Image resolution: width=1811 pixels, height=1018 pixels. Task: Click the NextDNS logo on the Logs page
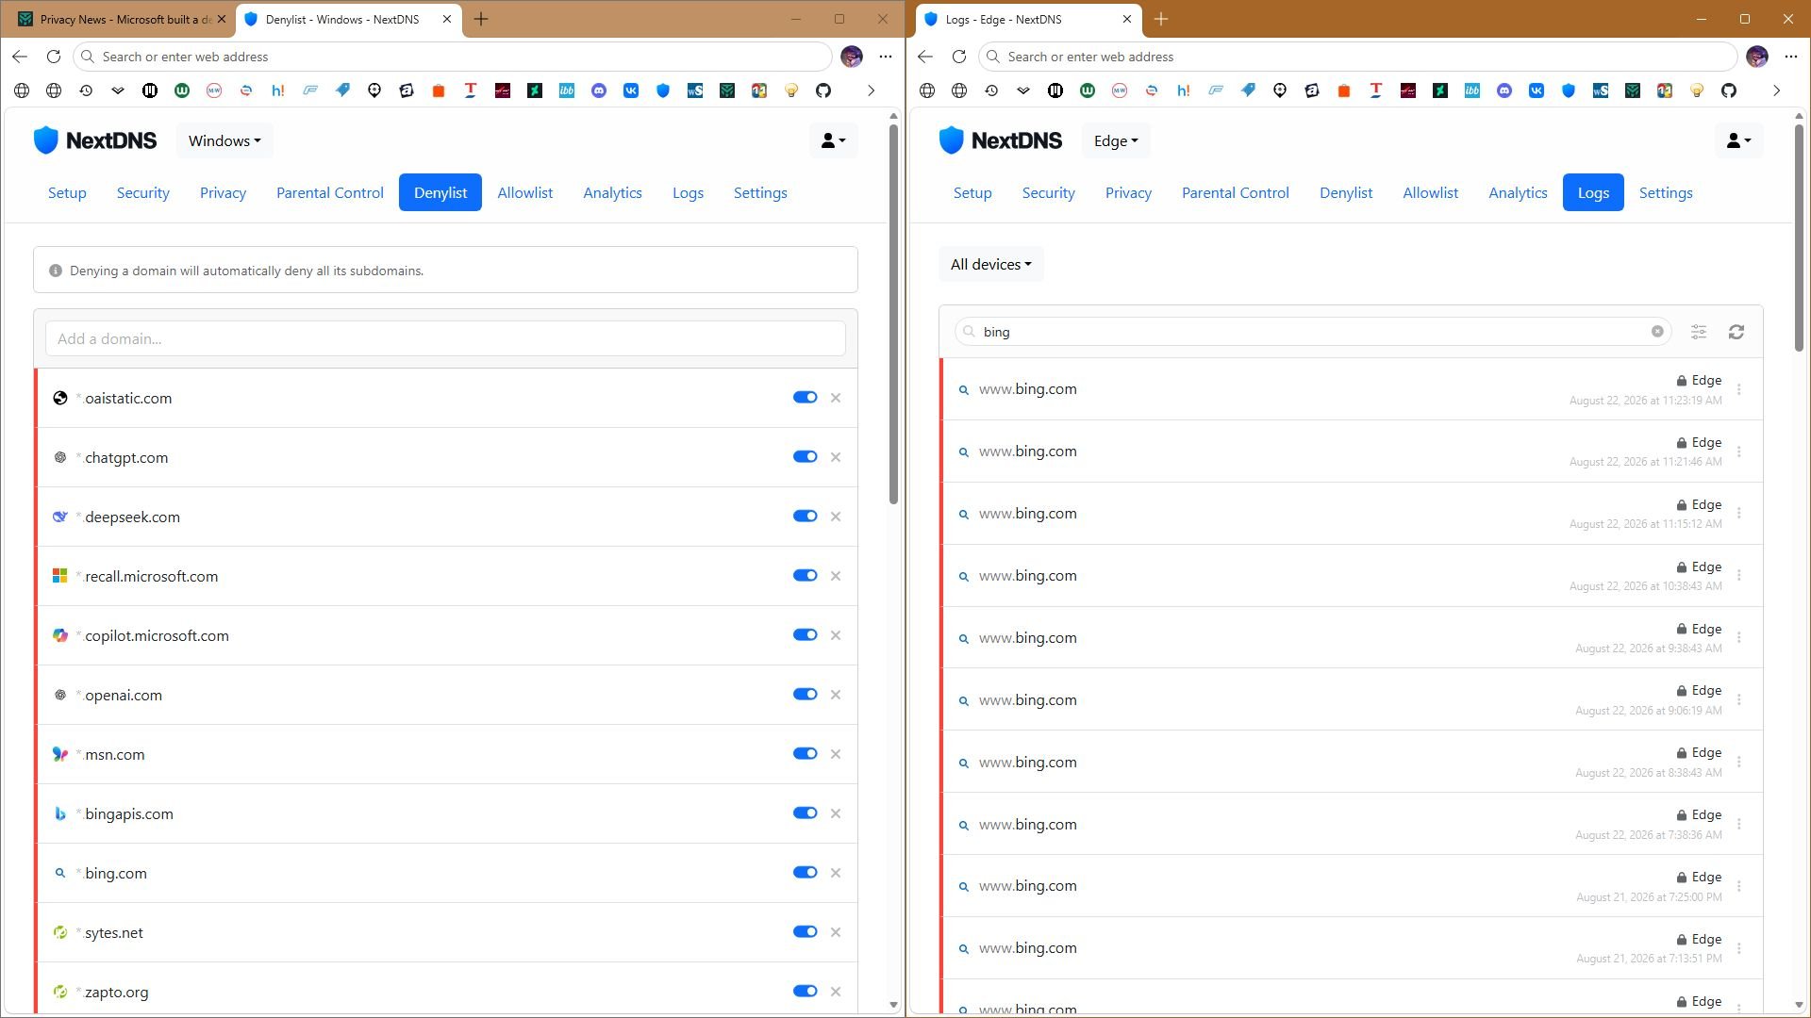pos(1001,140)
